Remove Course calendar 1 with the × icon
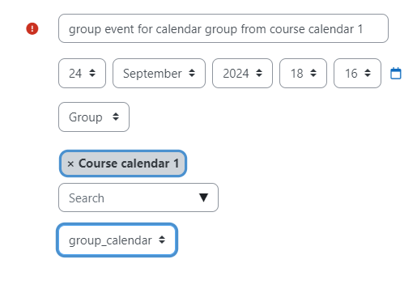This screenshot has height=293, width=417. 70,163
